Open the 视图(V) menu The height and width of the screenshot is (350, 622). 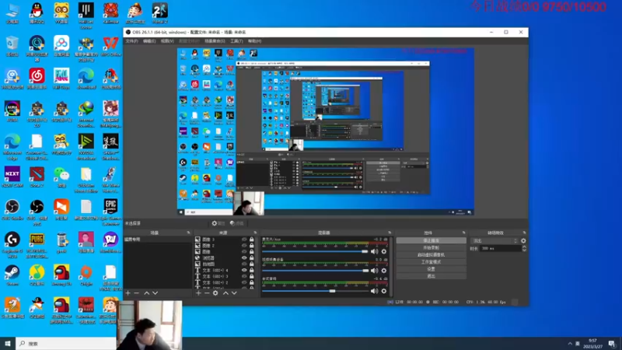click(167, 41)
